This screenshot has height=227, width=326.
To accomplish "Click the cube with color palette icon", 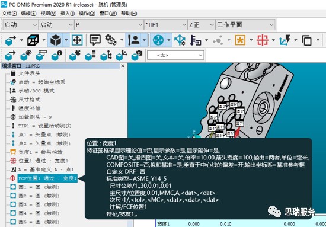I will (x=25, y=55).
